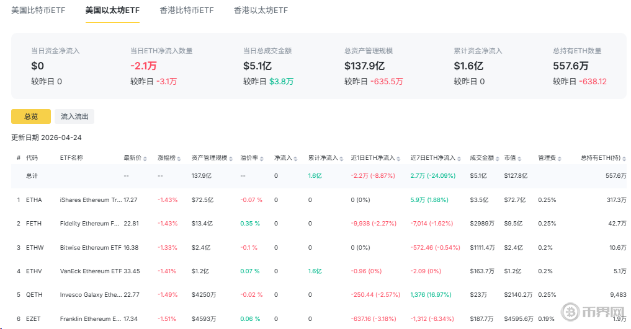Sort by 最新价 column arrow icon
Image resolution: width=631 pixels, height=329 pixels.
click(x=145, y=158)
